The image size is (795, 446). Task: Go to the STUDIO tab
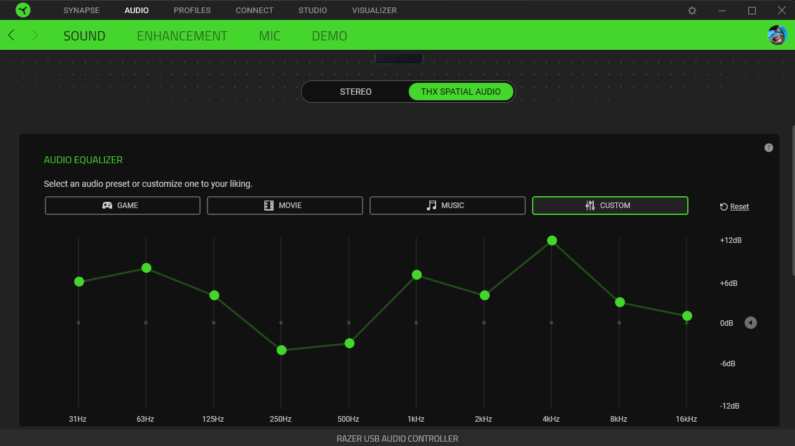point(313,11)
